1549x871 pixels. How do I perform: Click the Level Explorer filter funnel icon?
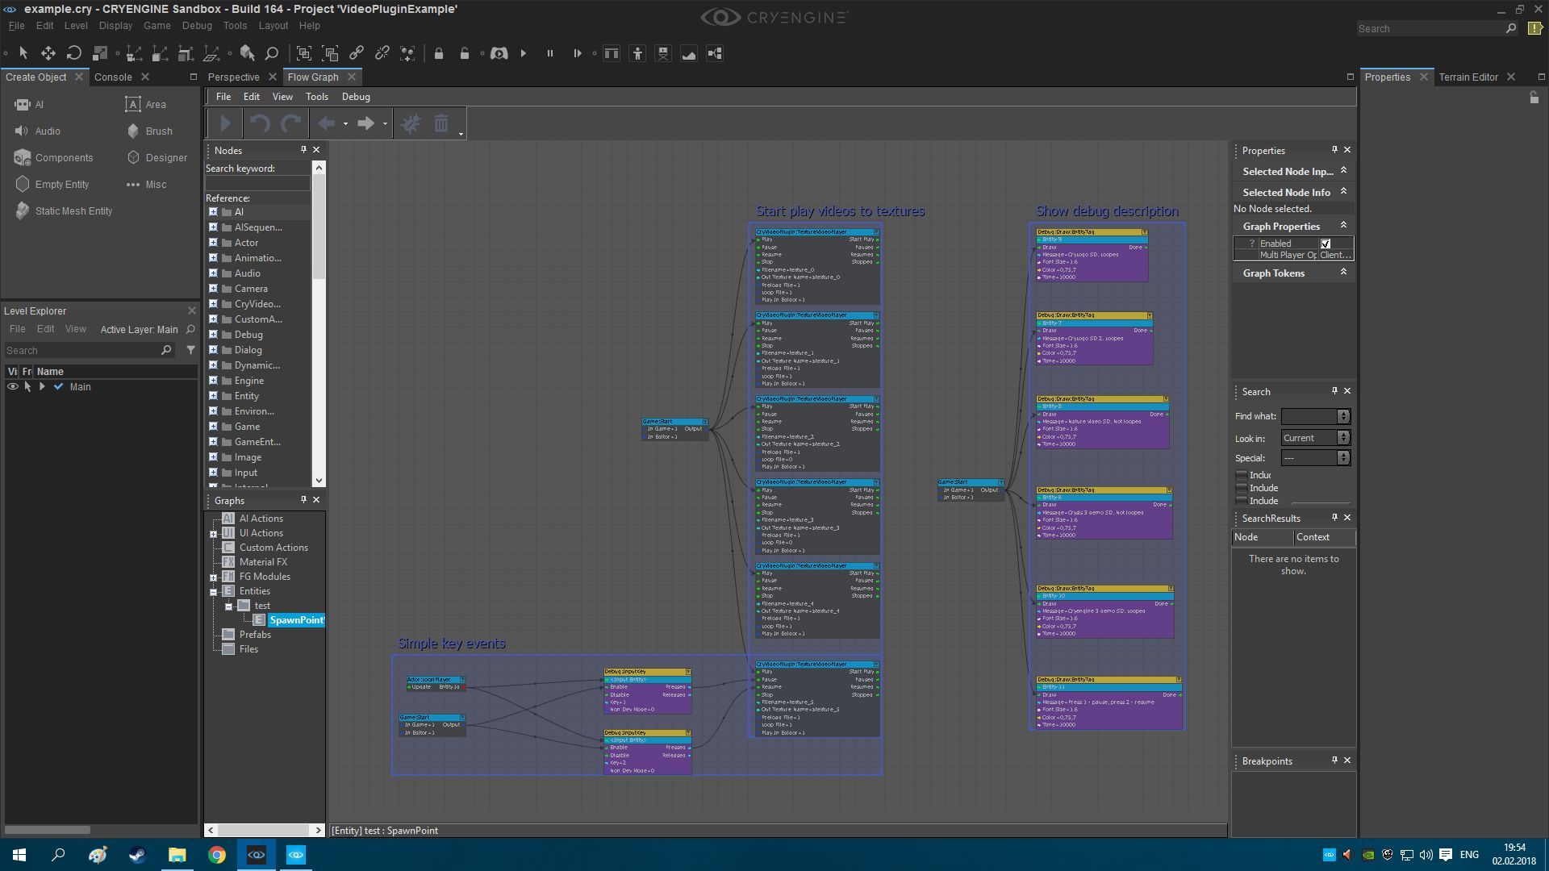click(x=190, y=350)
